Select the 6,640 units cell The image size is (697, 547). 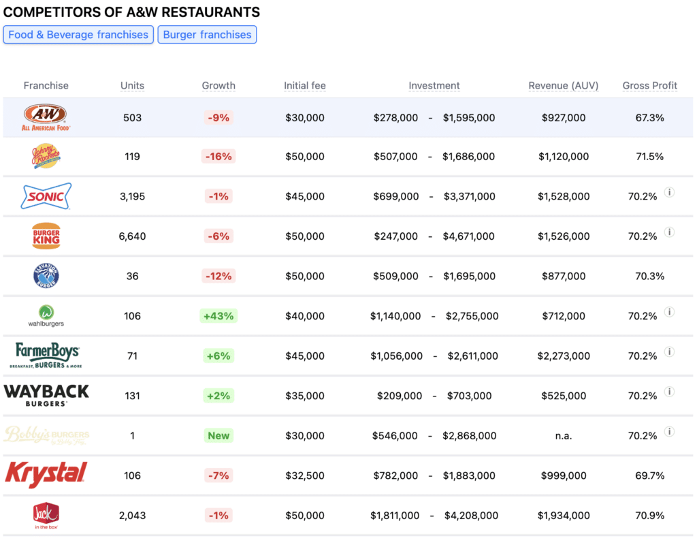coord(132,236)
